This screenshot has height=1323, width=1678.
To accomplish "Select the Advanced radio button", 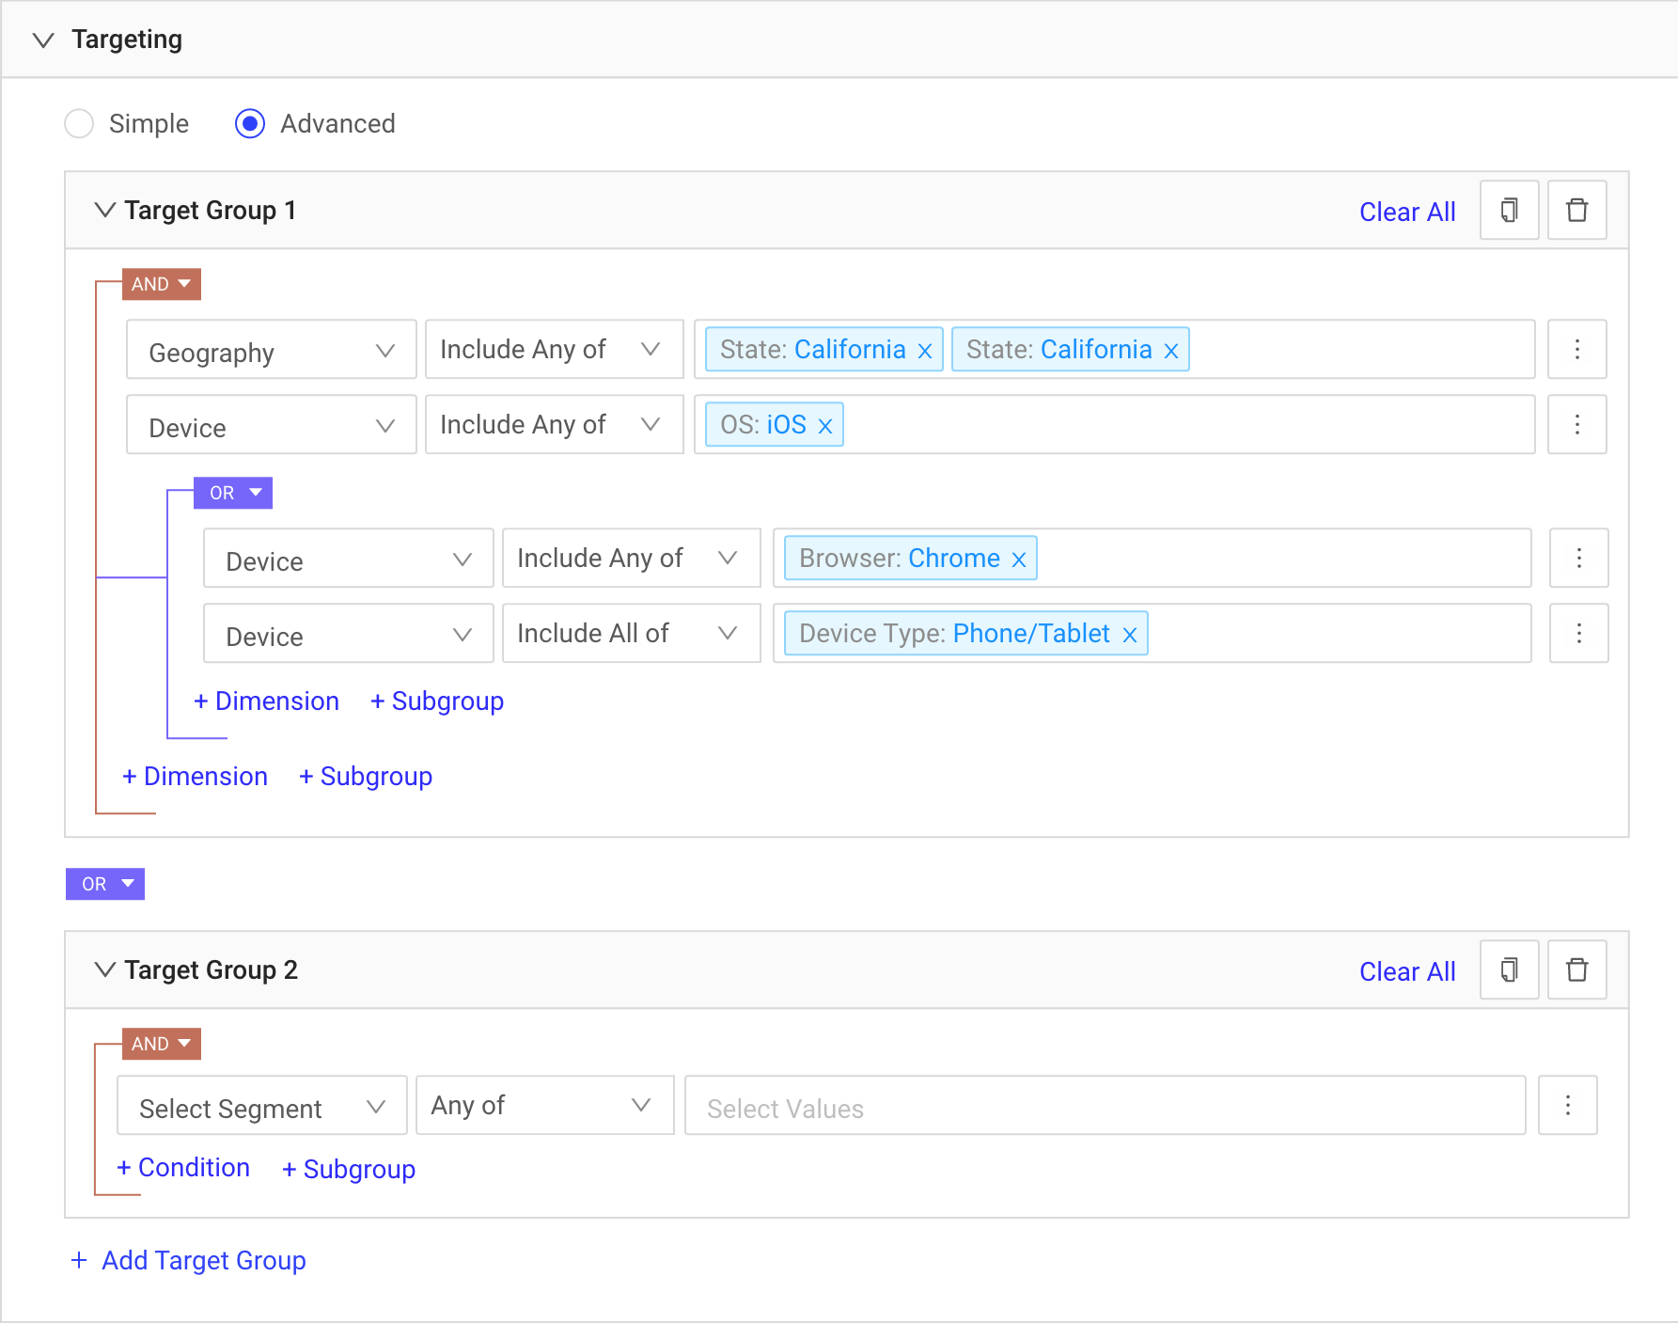I will pyautogui.click(x=250, y=123).
